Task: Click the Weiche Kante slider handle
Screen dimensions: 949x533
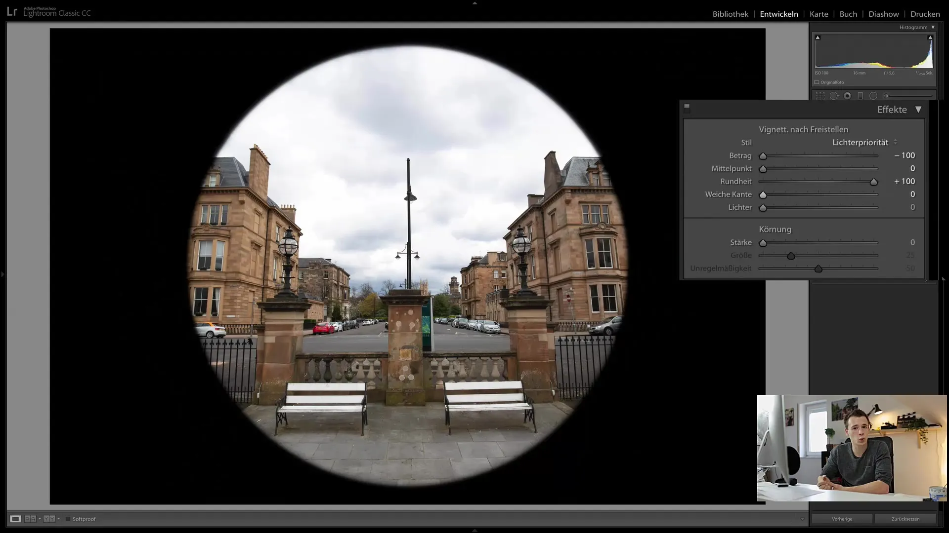Action: coord(763,194)
